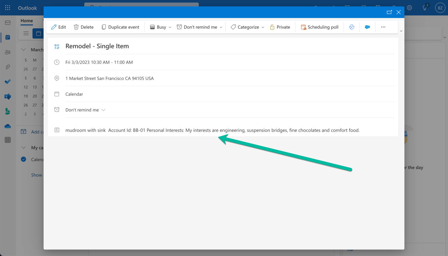Click Duplicate event button
This screenshot has width=448, height=256.
pyautogui.click(x=120, y=27)
